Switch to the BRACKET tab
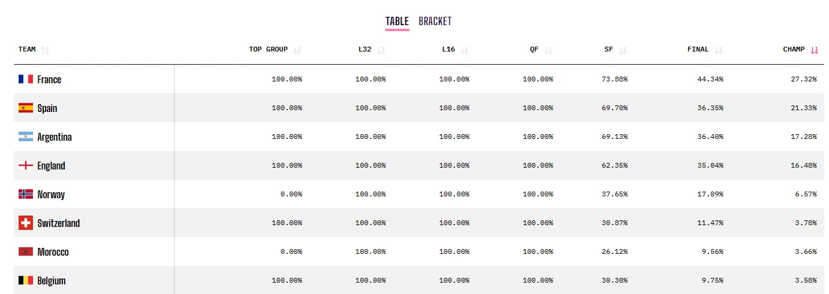The image size is (829, 294). 435,21
